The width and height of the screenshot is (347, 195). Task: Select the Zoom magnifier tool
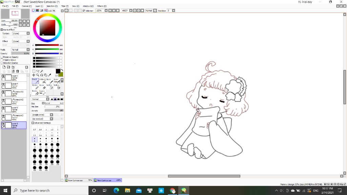(38, 75)
